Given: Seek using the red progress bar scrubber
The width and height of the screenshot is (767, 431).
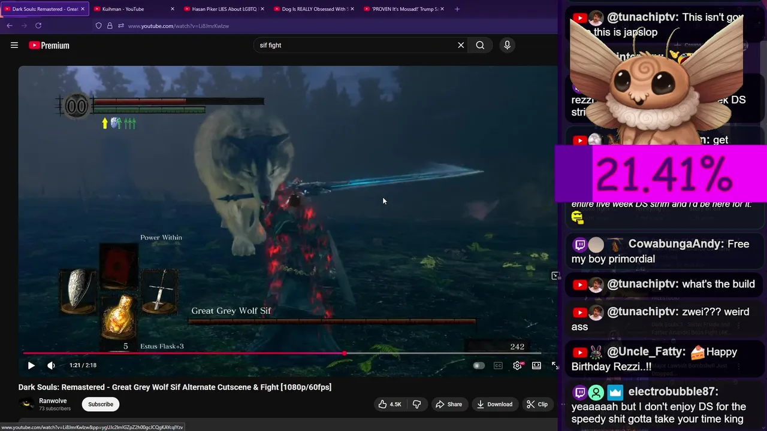Looking at the screenshot, I should [345, 353].
